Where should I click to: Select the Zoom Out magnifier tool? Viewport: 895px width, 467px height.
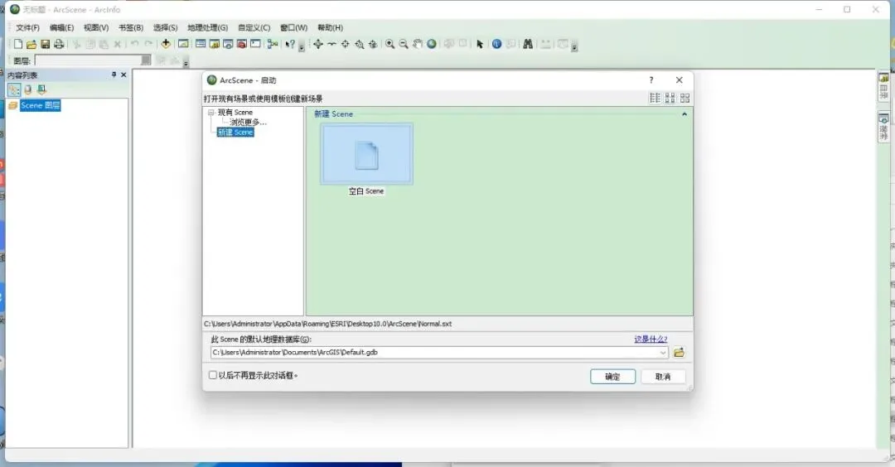[404, 44]
